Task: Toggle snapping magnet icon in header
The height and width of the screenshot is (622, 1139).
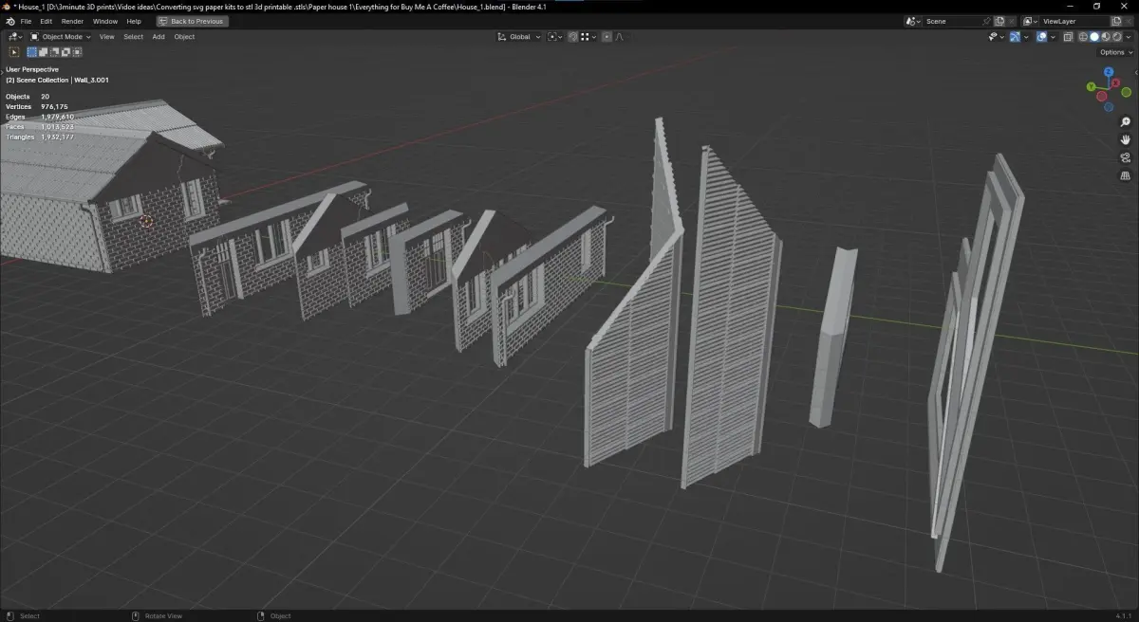Action: (x=574, y=37)
